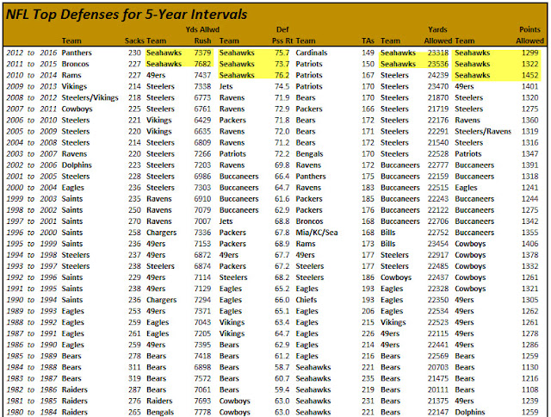This screenshot has height=417, width=551.
Task: Click sacks value 230 in 2012-2016 row
Action: pyautogui.click(x=134, y=53)
